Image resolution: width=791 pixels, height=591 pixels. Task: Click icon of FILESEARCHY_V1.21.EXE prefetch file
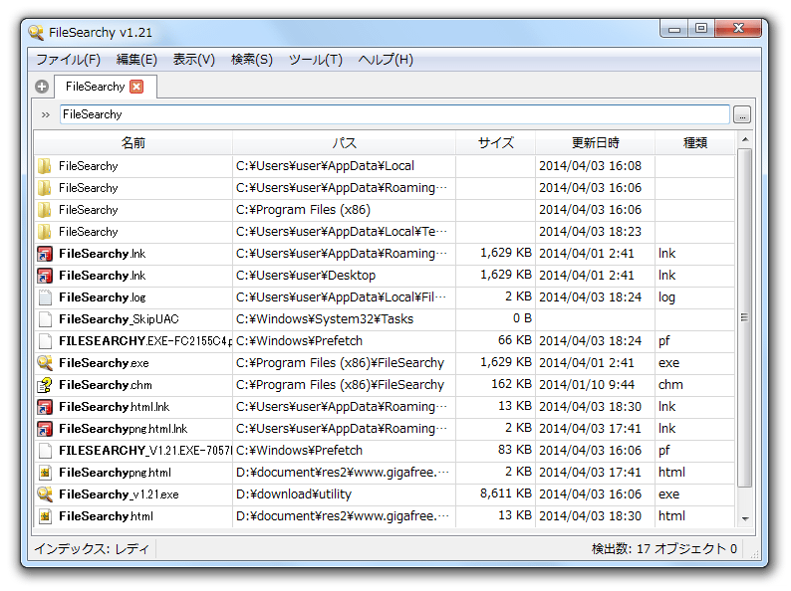45,451
